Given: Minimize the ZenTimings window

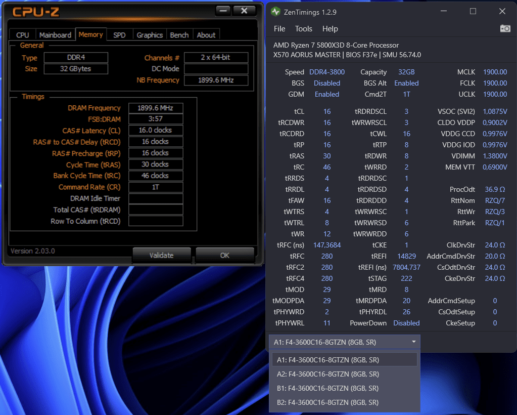Looking at the screenshot, I should [x=444, y=12].
